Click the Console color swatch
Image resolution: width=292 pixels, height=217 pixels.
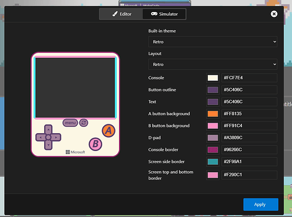212,78
